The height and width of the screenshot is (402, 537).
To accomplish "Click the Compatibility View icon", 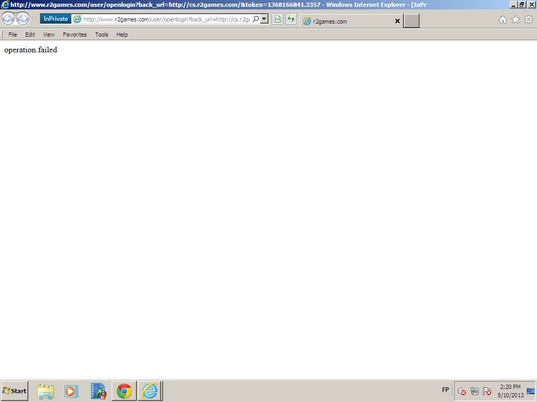I will (x=277, y=19).
